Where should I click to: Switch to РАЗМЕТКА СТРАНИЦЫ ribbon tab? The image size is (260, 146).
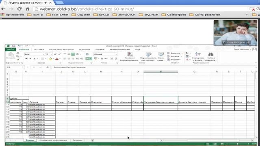[61, 49]
